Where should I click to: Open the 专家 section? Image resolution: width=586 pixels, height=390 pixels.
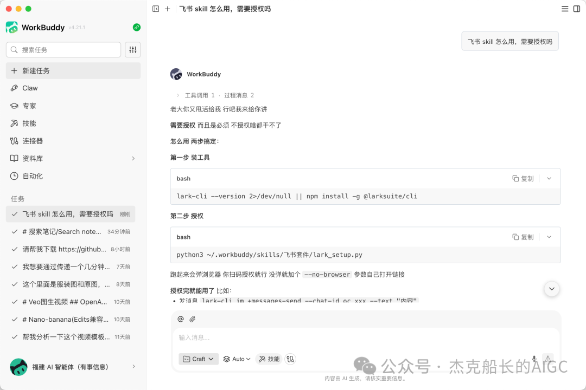73,106
